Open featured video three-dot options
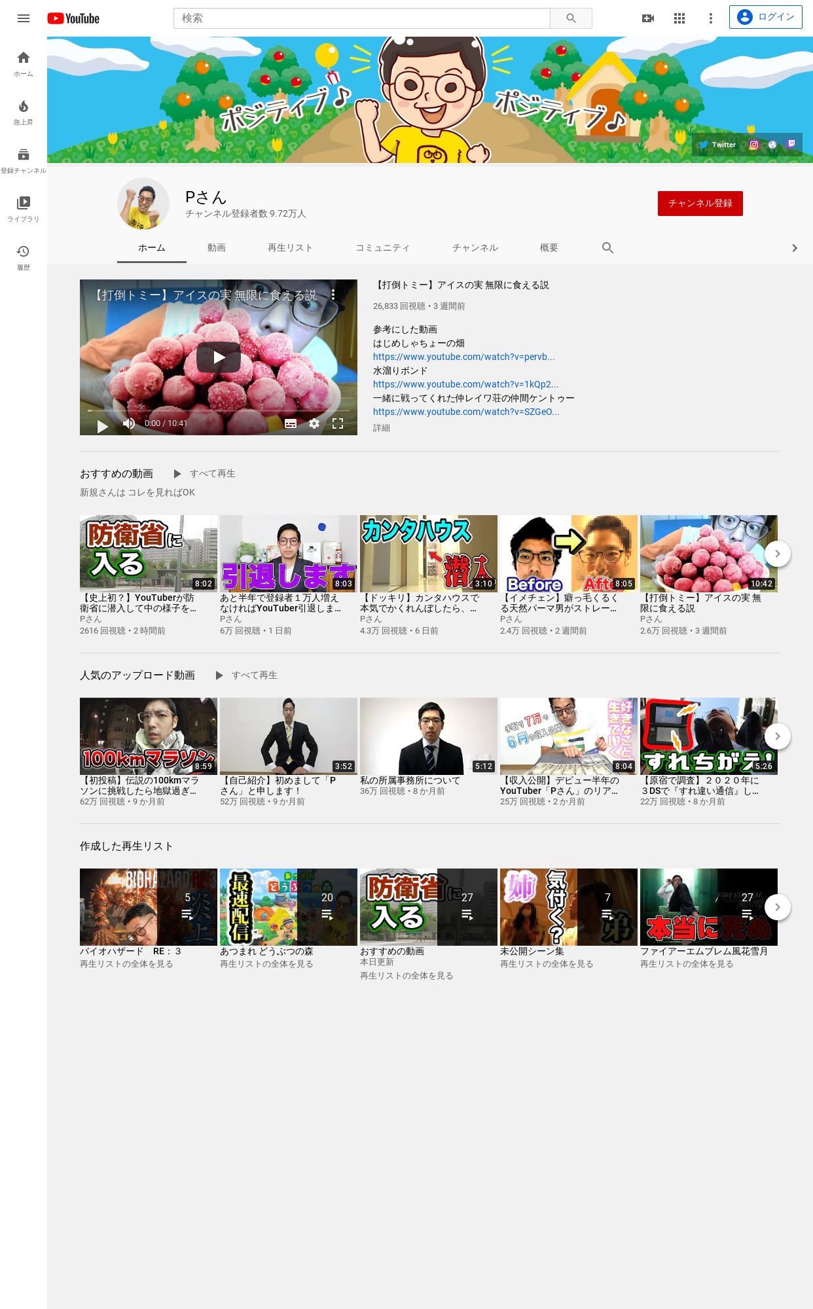The height and width of the screenshot is (1309, 813). (333, 295)
